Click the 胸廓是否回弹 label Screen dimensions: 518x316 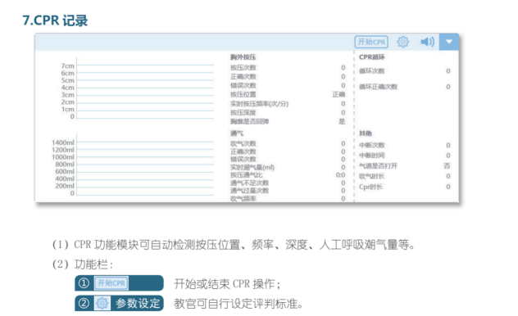(249, 121)
